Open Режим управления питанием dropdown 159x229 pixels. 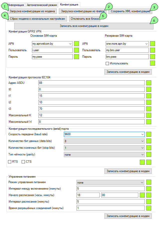pyautogui.click(x=142, y=183)
